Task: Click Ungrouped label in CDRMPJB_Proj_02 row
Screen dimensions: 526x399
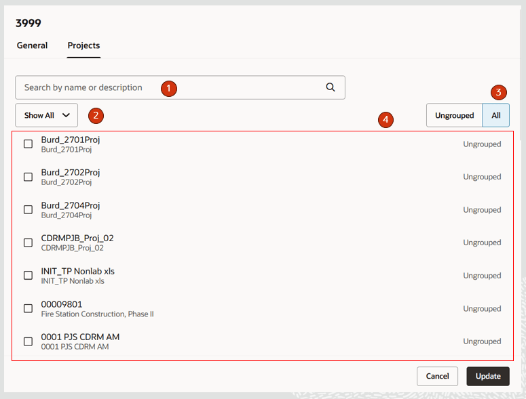Action: click(482, 243)
